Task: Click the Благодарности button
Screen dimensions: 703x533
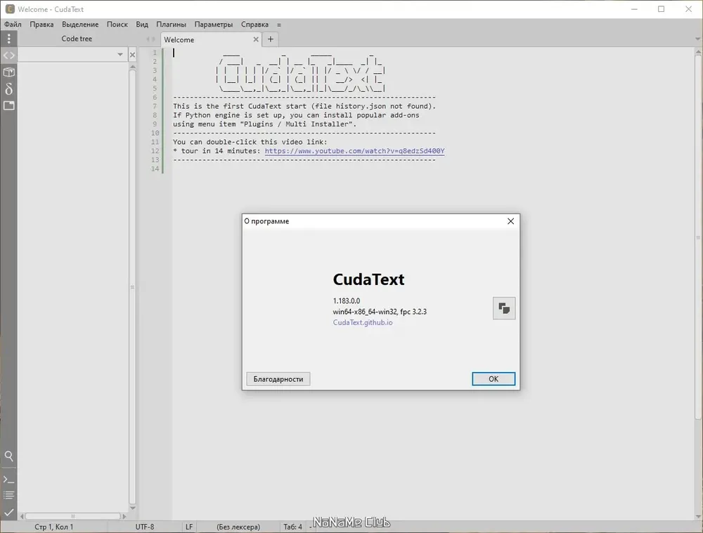Action: point(278,379)
